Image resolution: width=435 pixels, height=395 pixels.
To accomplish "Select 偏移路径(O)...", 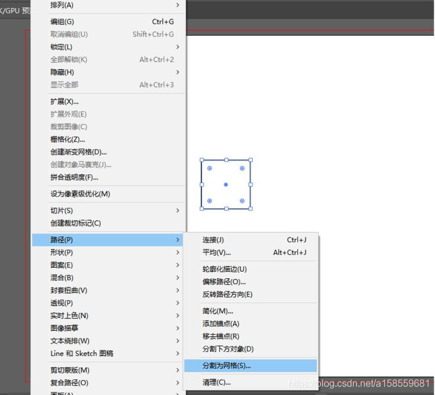I will [251, 282].
